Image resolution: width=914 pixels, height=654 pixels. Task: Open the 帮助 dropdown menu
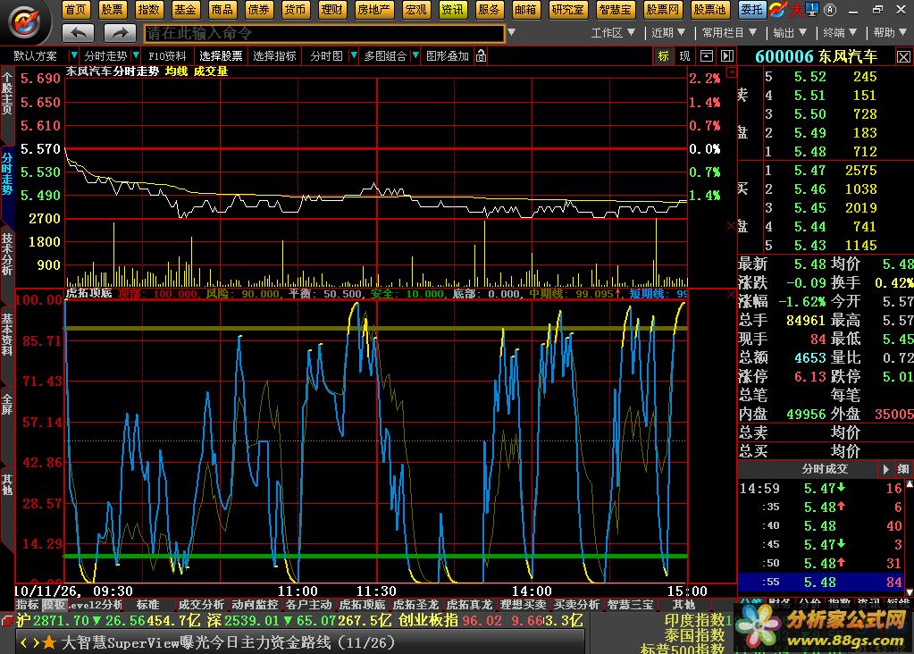click(890, 33)
